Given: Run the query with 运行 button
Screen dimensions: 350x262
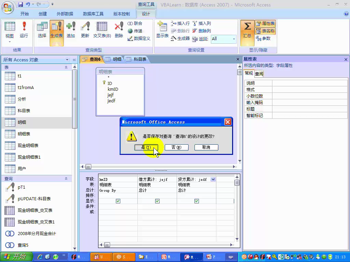Looking at the screenshot, I should coord(24,30).
